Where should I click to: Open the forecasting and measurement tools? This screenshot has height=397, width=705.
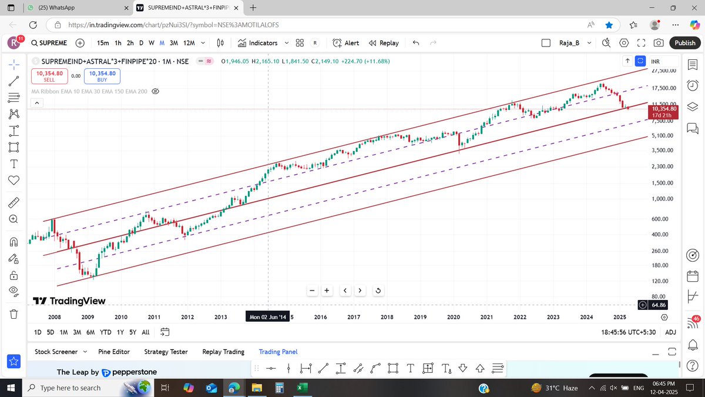pyautogui.click(x=14, y=129)
